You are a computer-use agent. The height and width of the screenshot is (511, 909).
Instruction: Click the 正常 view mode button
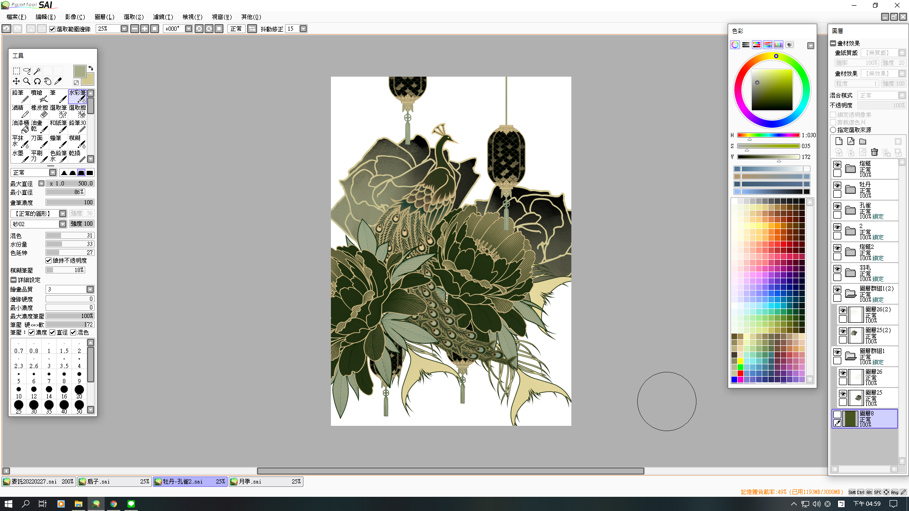coord(236,29)
